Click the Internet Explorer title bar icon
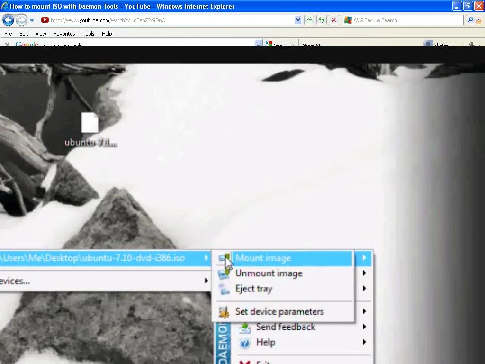 (5, 6)
